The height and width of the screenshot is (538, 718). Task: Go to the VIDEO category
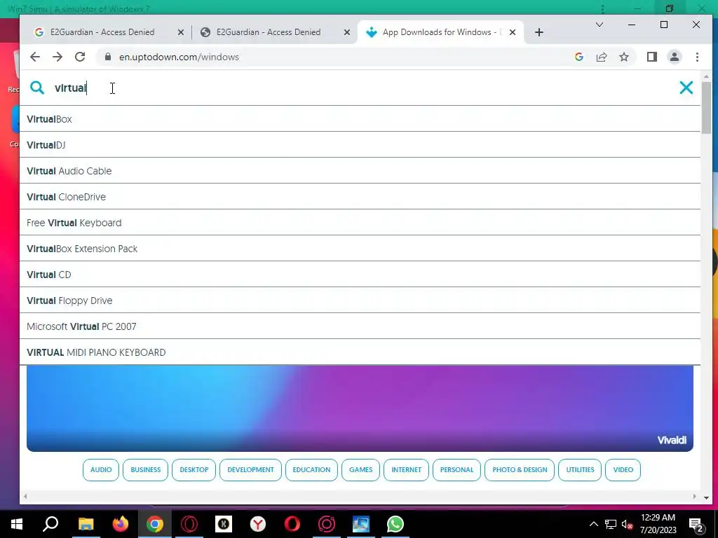(623, 470)
